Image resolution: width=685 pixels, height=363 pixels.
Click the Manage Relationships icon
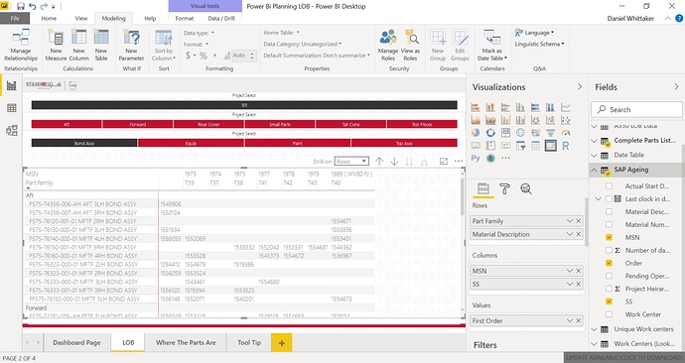tap(21, 38)
